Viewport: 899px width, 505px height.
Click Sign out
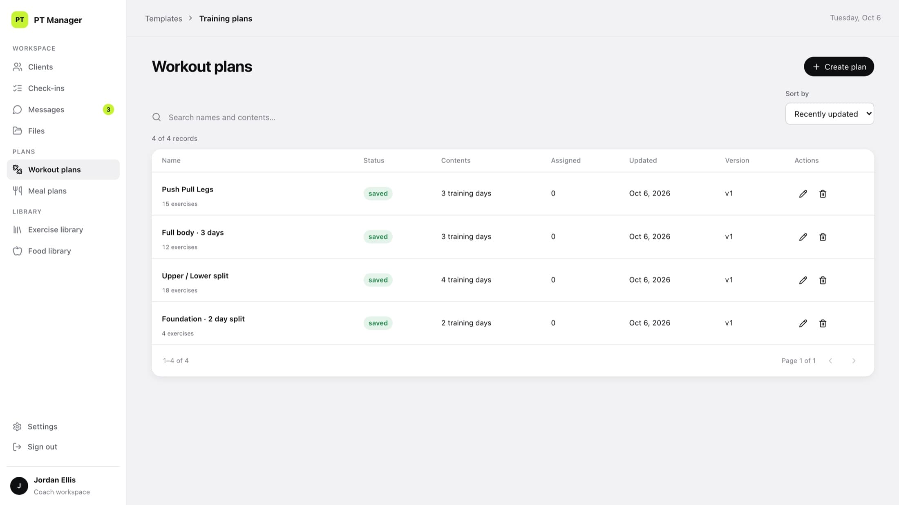(x=63, y=447)
